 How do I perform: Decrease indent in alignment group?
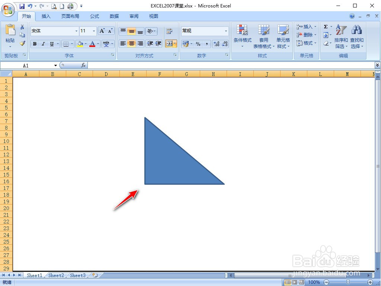(150, 44)
